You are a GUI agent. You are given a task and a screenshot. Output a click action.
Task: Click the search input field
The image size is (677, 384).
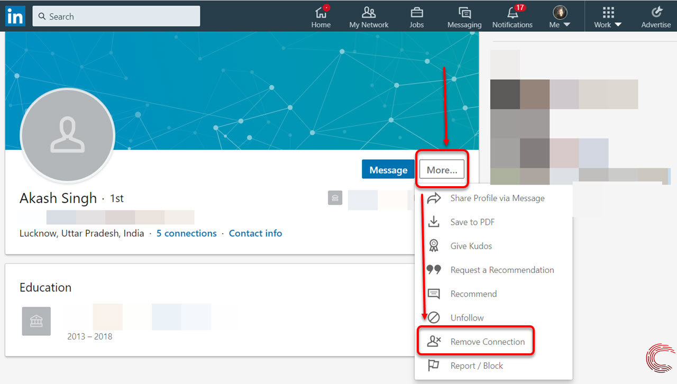point(116,16)
